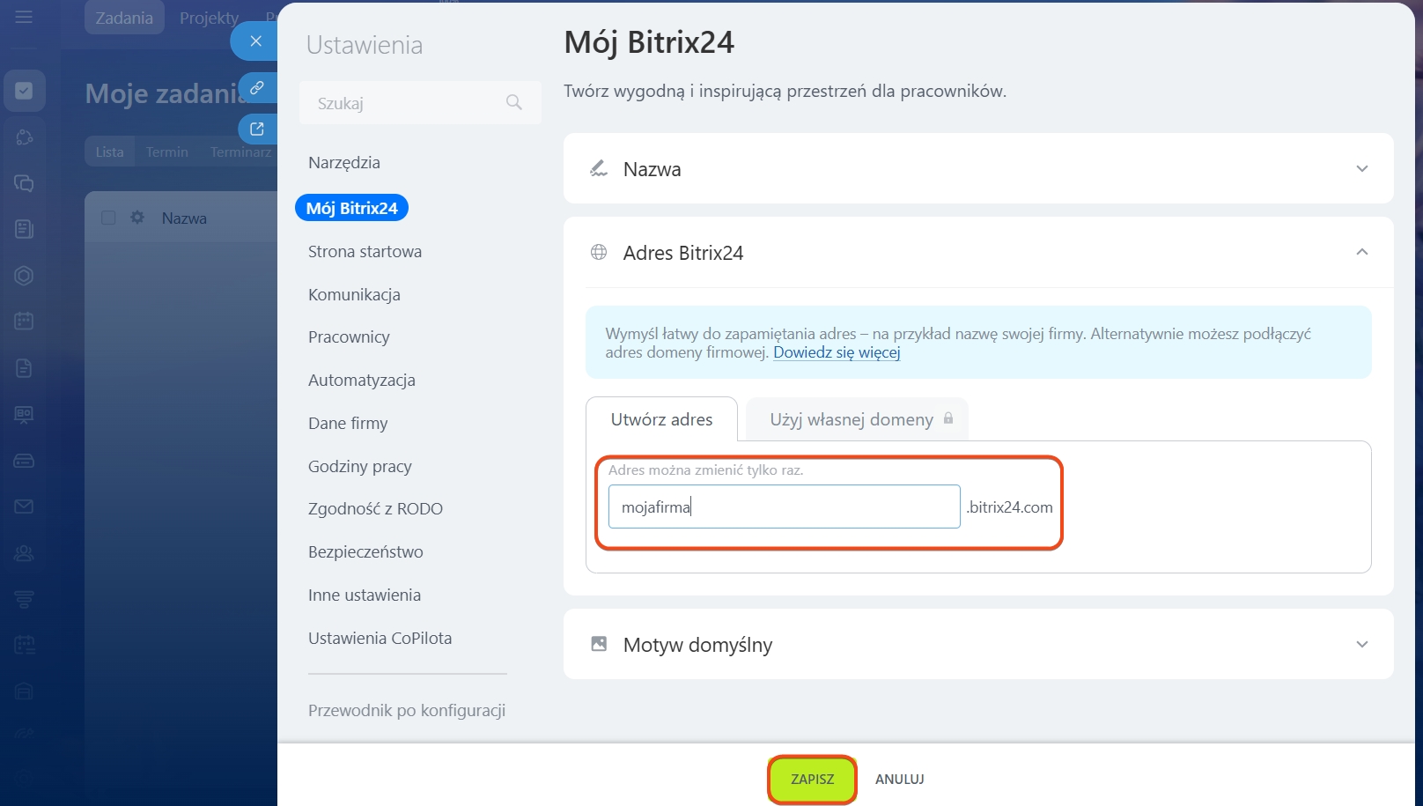Click the open in new window icon

(257, 129)
